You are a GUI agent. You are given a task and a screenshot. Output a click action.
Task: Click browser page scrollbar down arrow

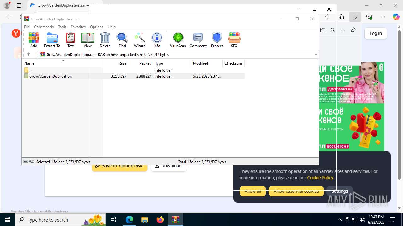click(400, 208)
